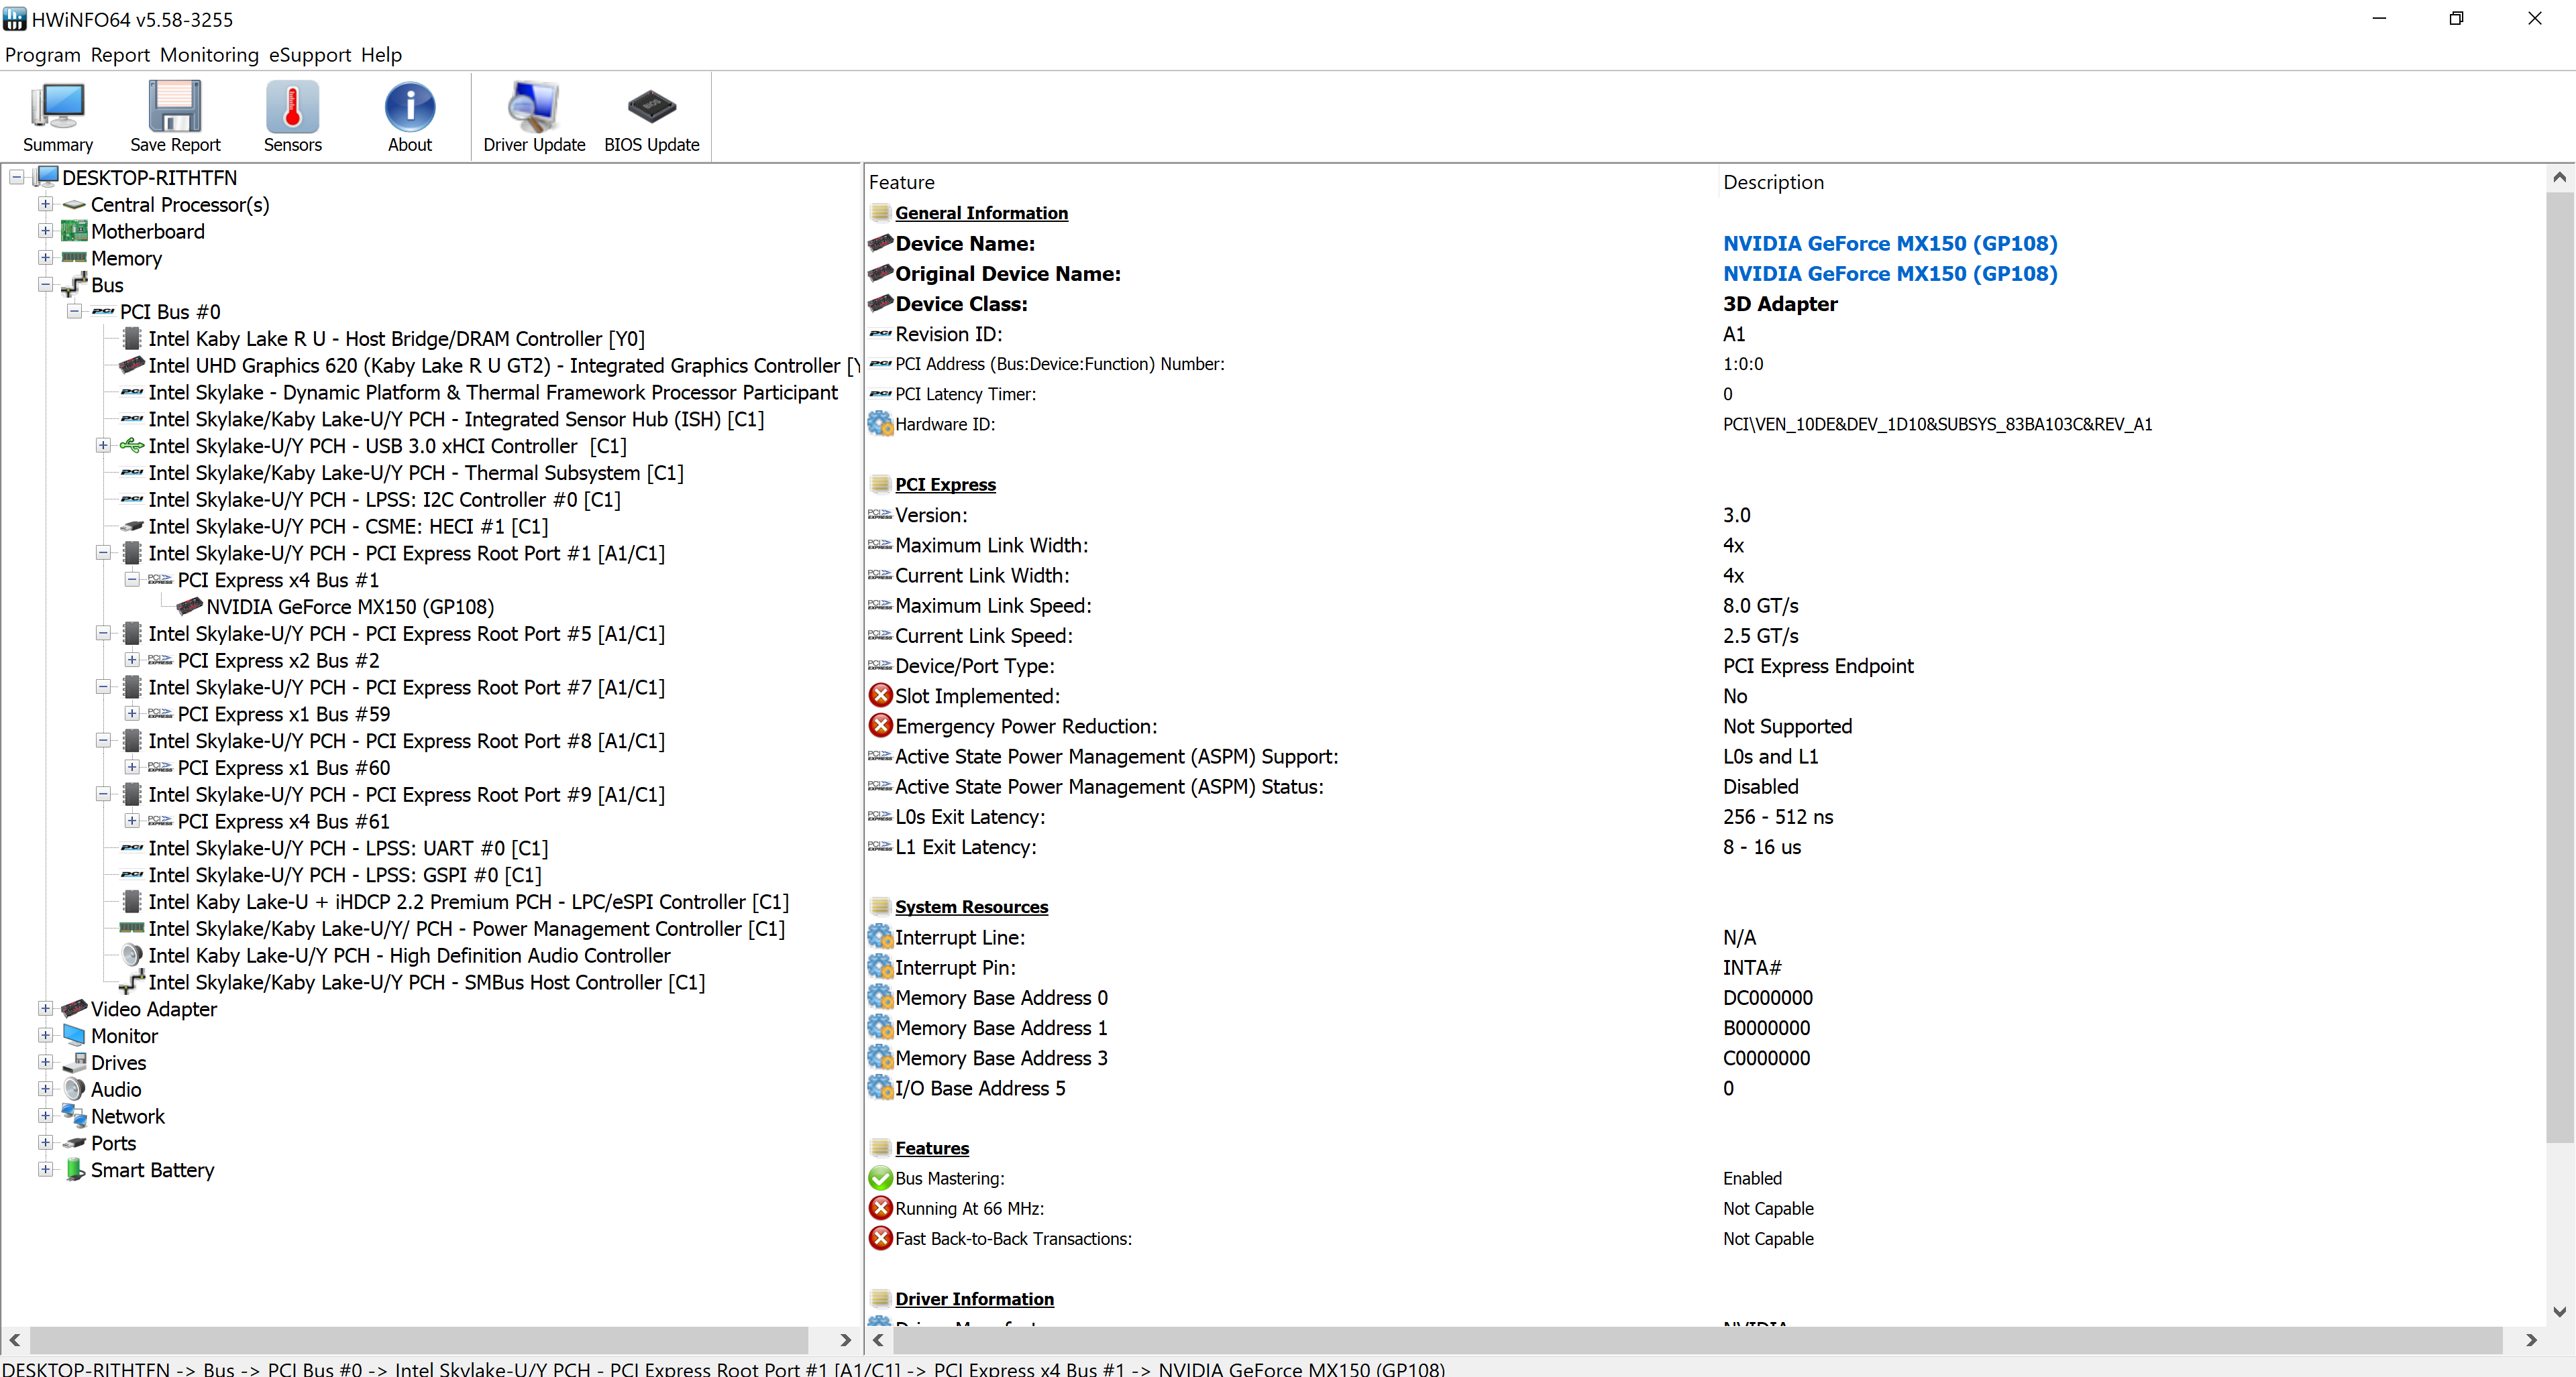Click the tree pane horizontal scroll right arrow
2576x1377 pixels.
[845, 1340]
